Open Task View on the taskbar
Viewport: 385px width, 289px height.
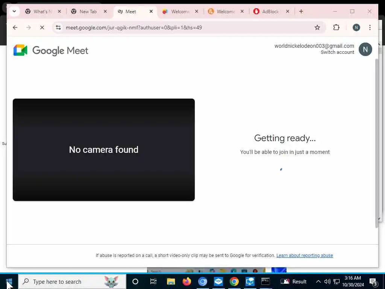click(x=153, y=281)
